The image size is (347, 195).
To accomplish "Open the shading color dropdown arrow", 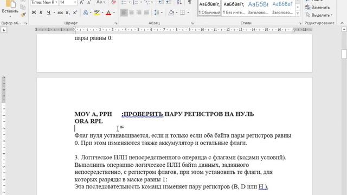I will point(177,12).
